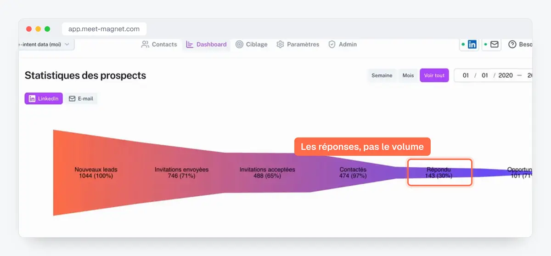Click the help question mark icon
This screenshot has height=256, width=551.
click(x=512, y=45)
